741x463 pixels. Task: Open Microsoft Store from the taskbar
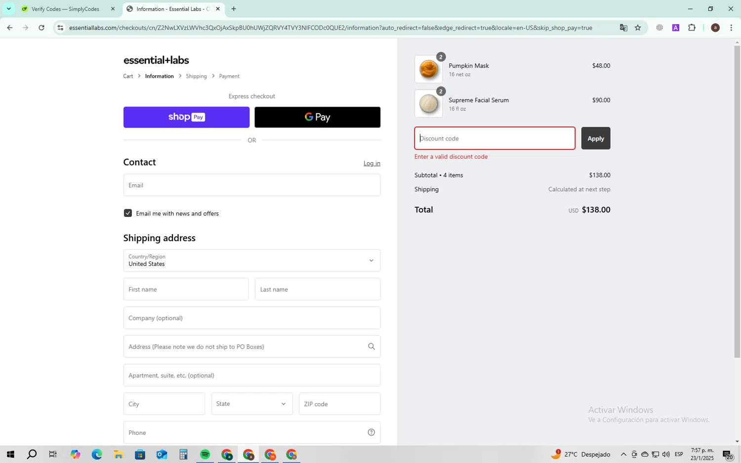(x=140, y=455)
